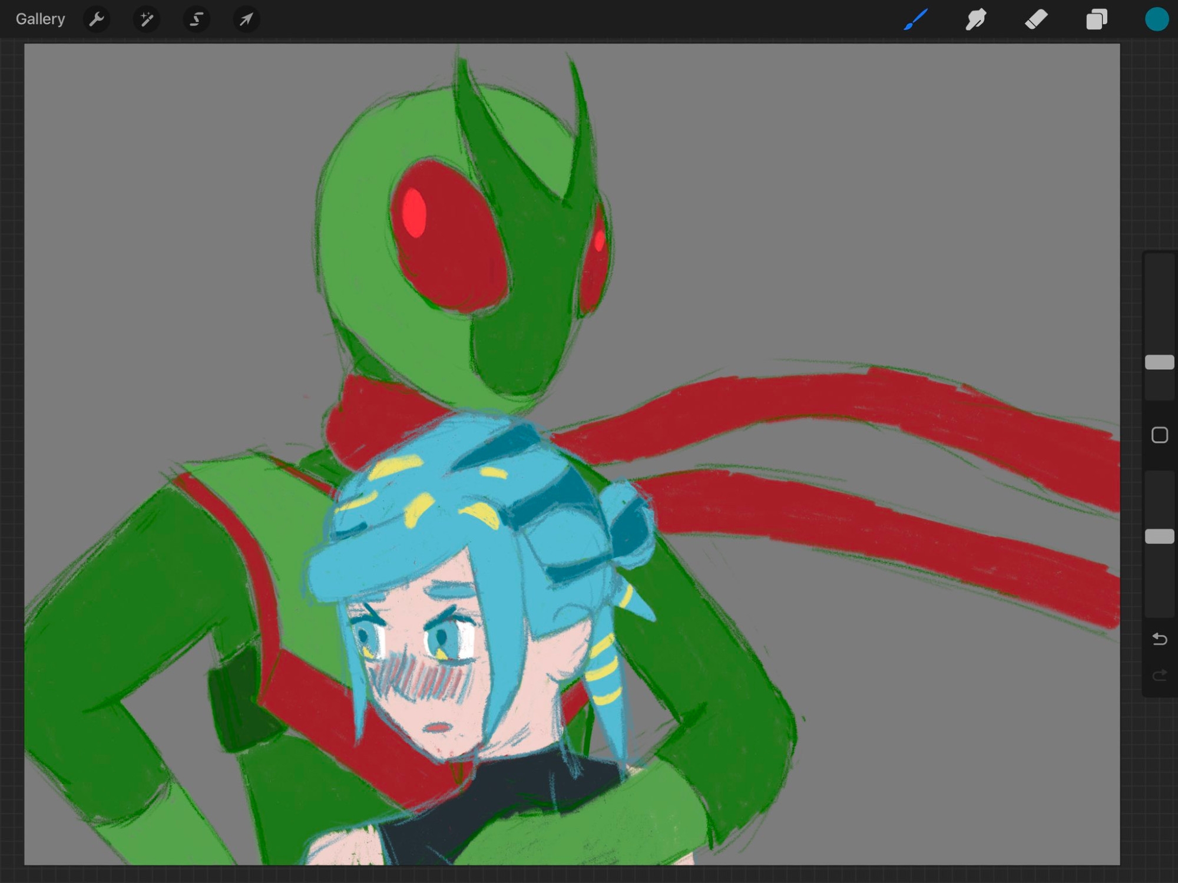Activate the Selection tool
The height and width of the screenshot is (883, 1178).
[x=196, y=19]
